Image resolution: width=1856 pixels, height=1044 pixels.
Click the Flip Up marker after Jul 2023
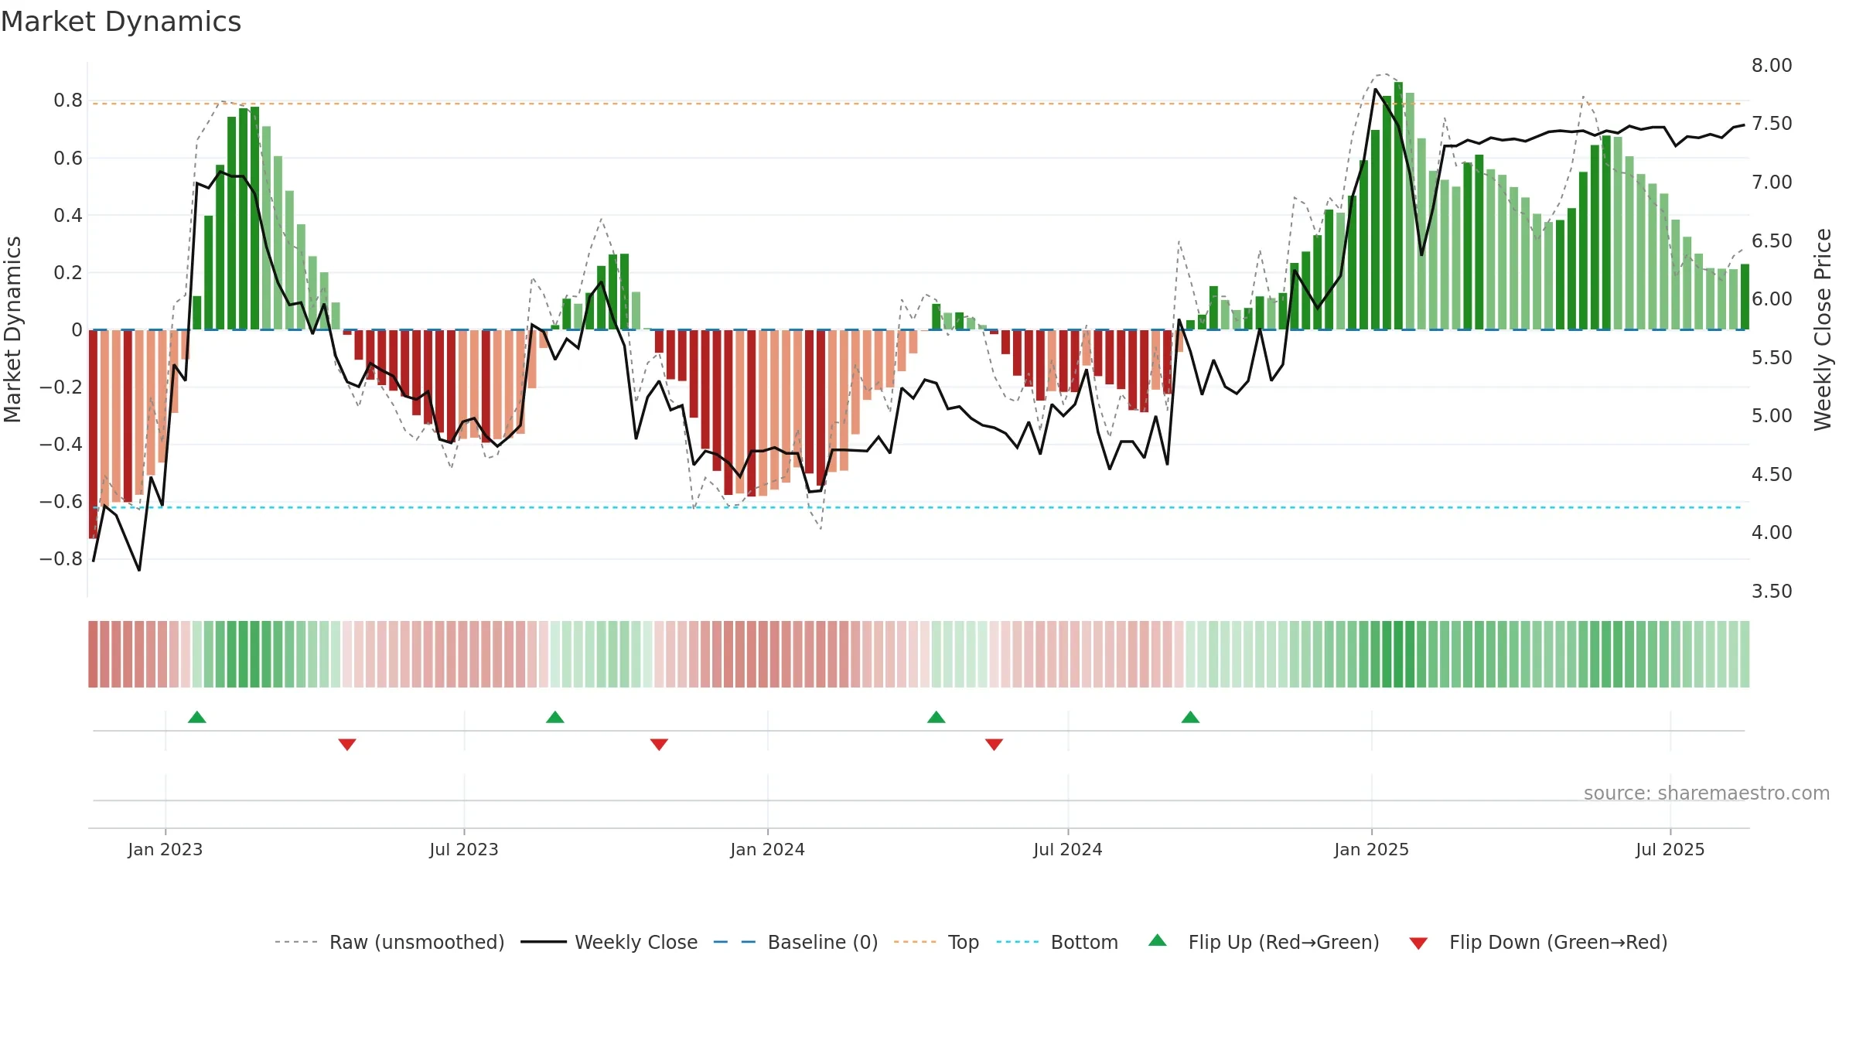(x=555, y=717)
